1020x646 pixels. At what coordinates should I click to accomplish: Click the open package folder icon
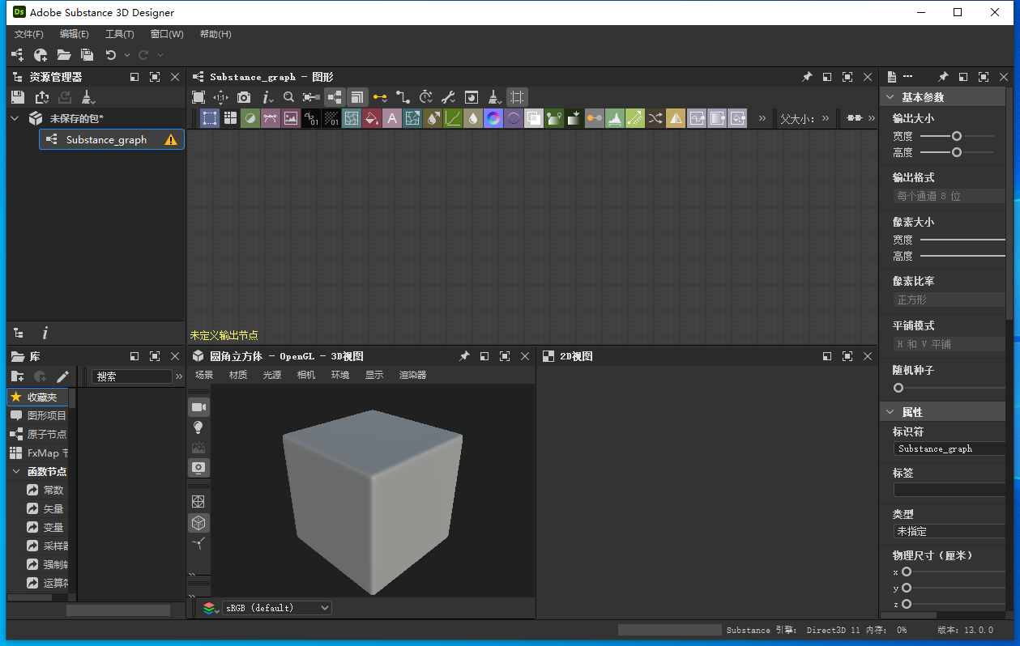point(64,55)
